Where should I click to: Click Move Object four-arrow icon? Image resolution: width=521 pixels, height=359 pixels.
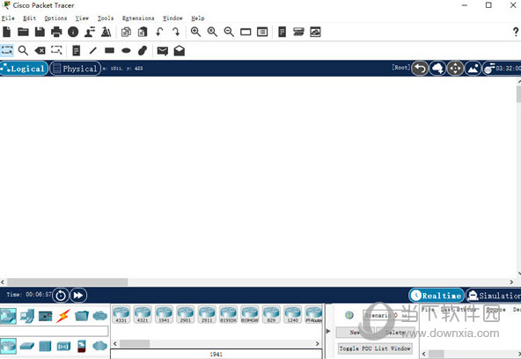455,69
